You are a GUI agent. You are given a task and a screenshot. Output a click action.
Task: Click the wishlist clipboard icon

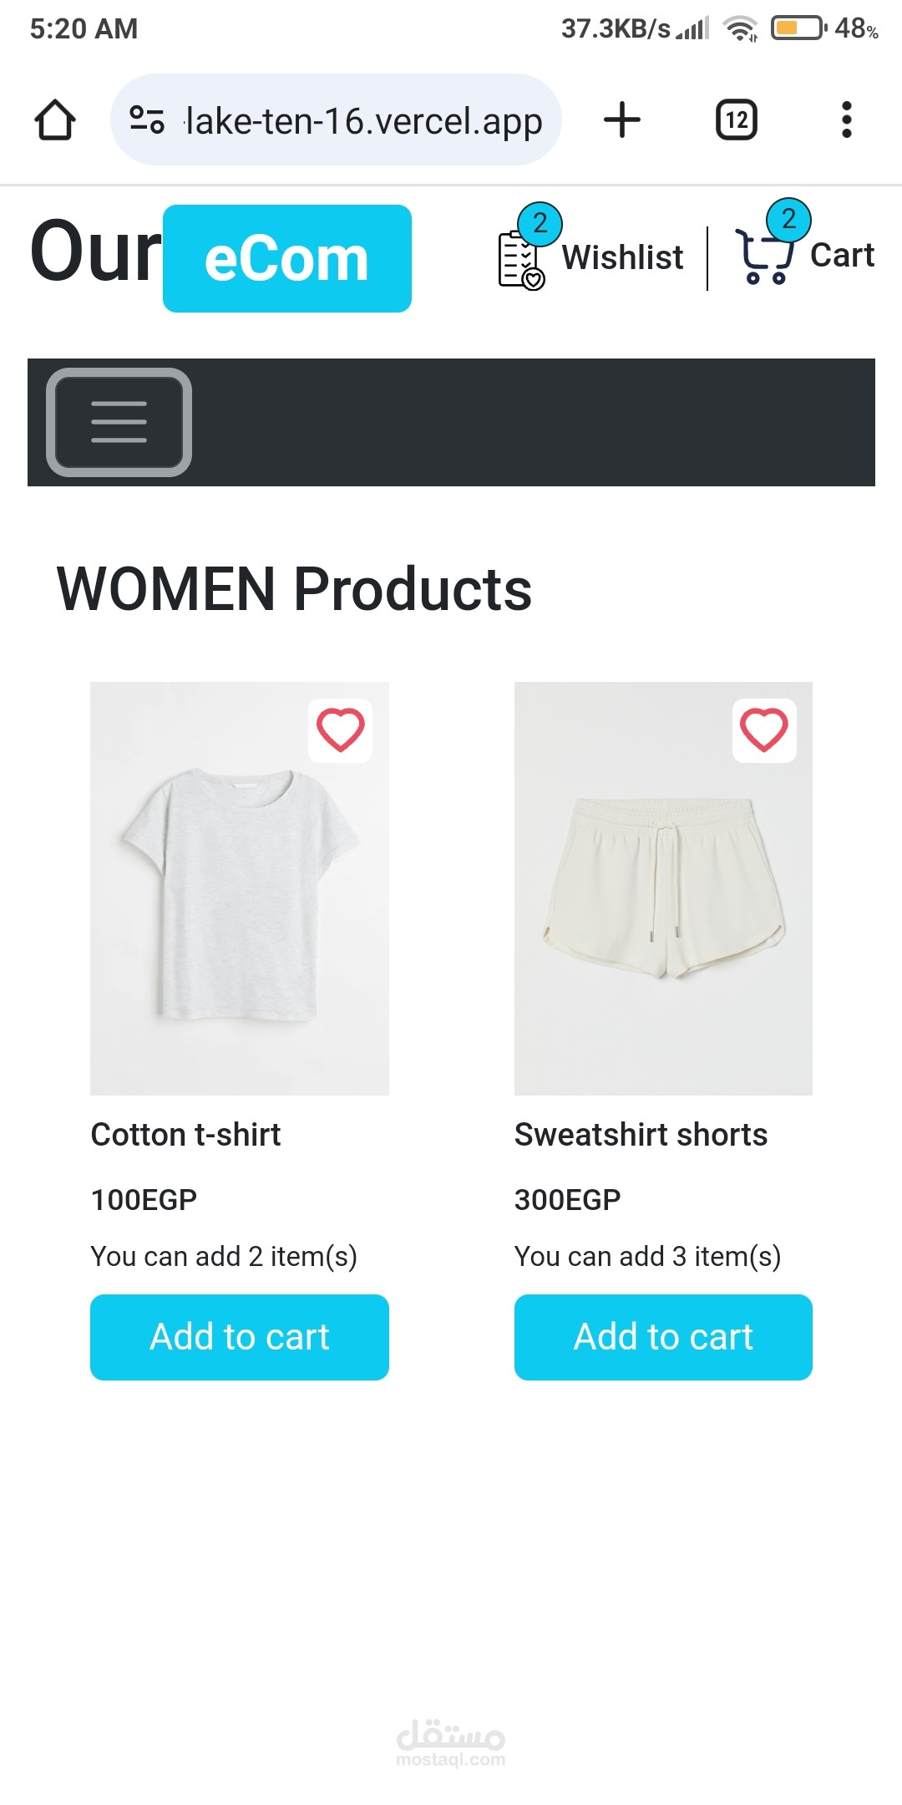click(x=519, y=261)
